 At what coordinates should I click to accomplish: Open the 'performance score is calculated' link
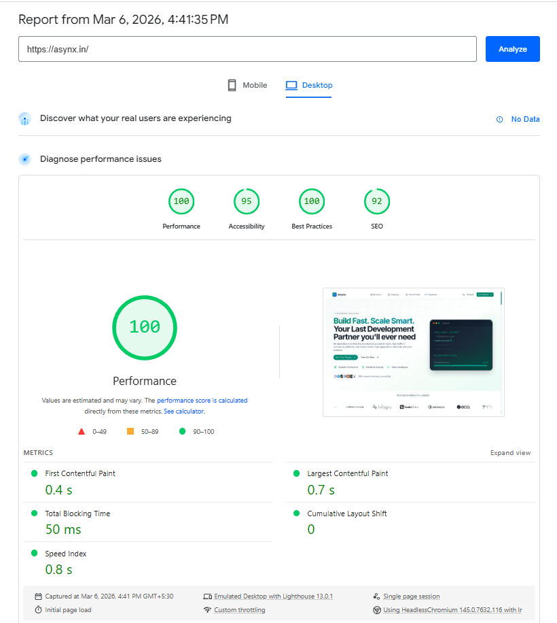pyautogui.click(x=202, y=400)
